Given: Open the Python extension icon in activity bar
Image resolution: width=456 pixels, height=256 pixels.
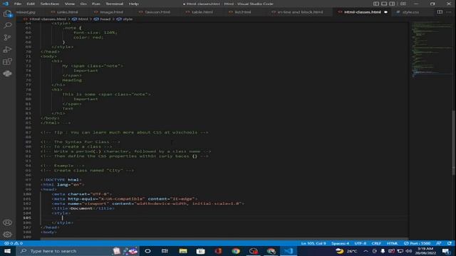Looking at the screenshot, I should 7,73.
